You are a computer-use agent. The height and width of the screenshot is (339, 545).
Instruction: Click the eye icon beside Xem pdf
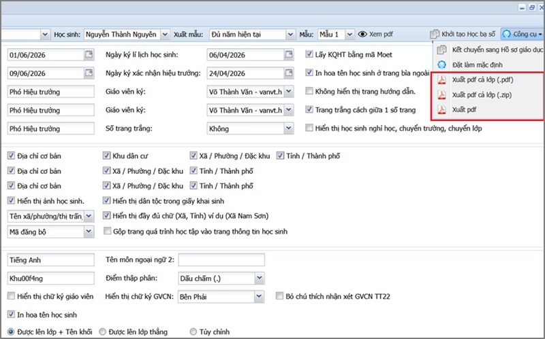362,34
